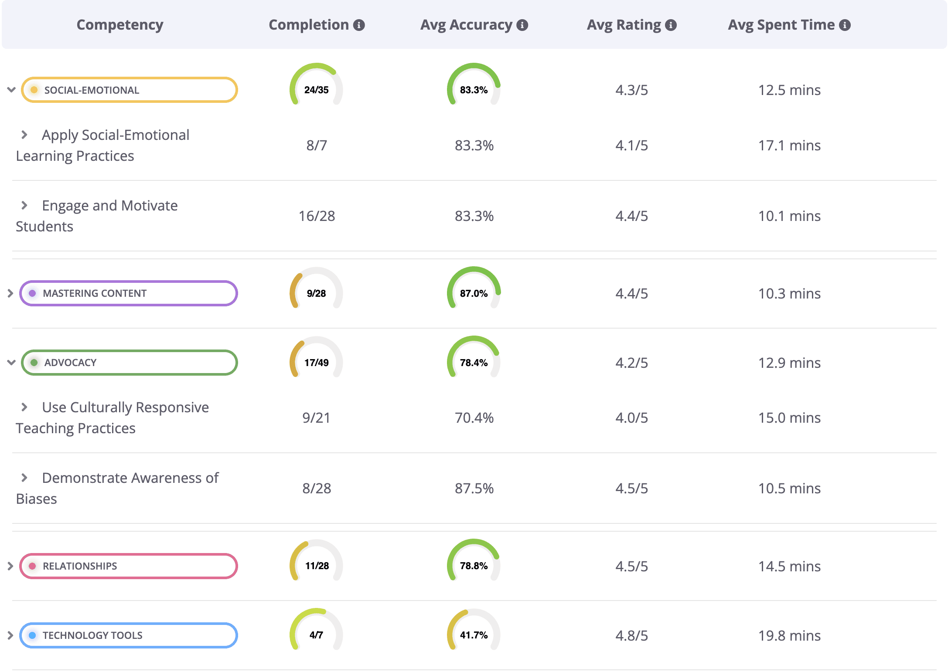Screen dimensions: 948x672
Task: Click the Avg Accuracy info icon
Action: (522, 25)
